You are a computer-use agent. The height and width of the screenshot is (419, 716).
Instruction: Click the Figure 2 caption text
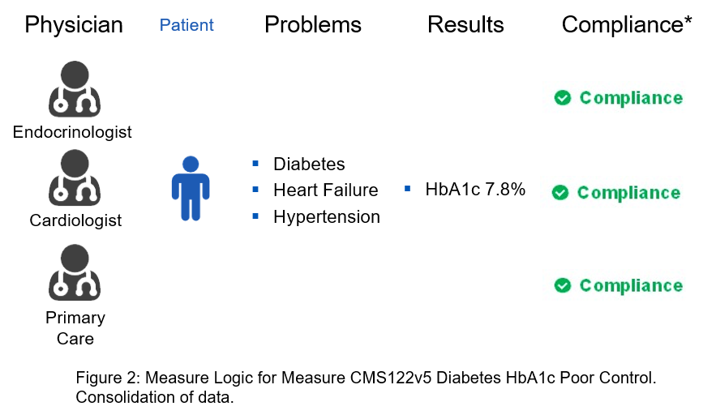(x=366, y=387)
